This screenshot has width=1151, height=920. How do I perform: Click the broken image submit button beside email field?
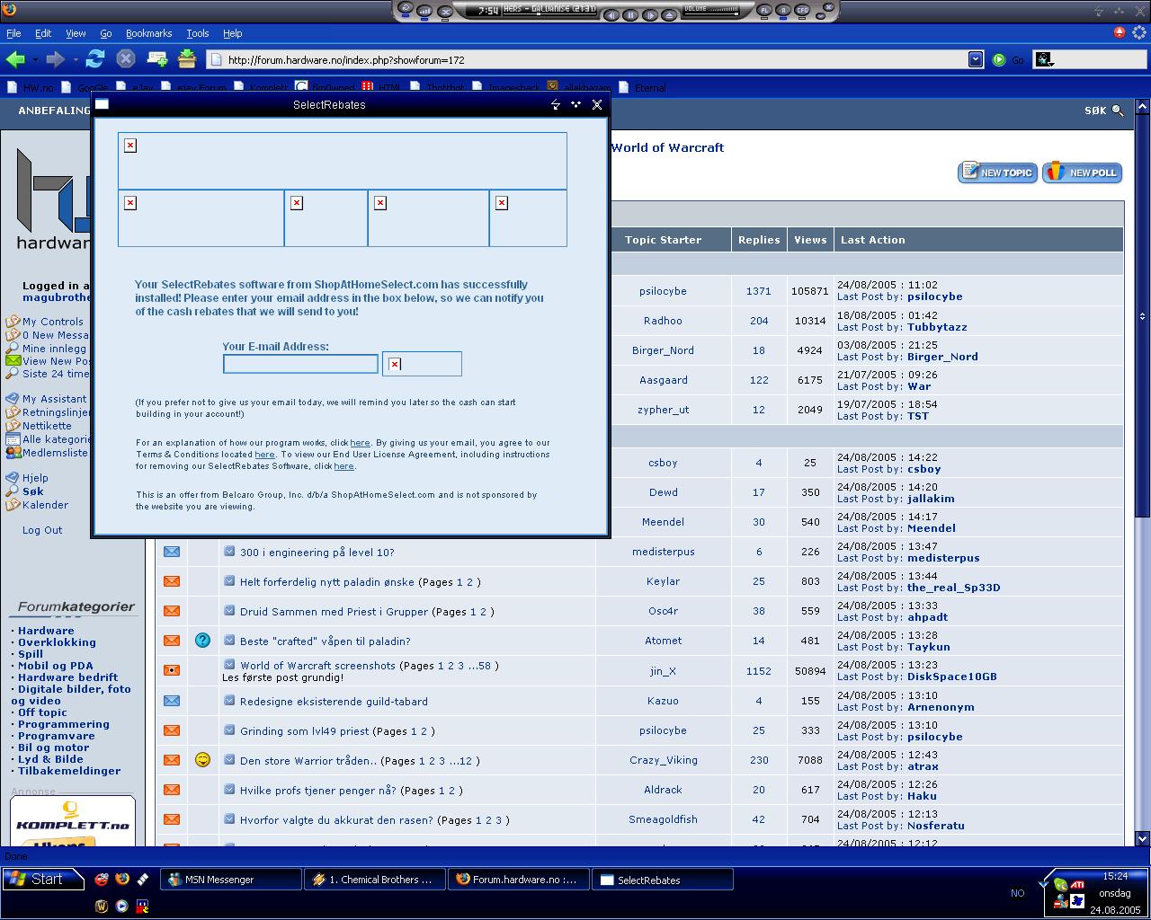coord(422,364)
